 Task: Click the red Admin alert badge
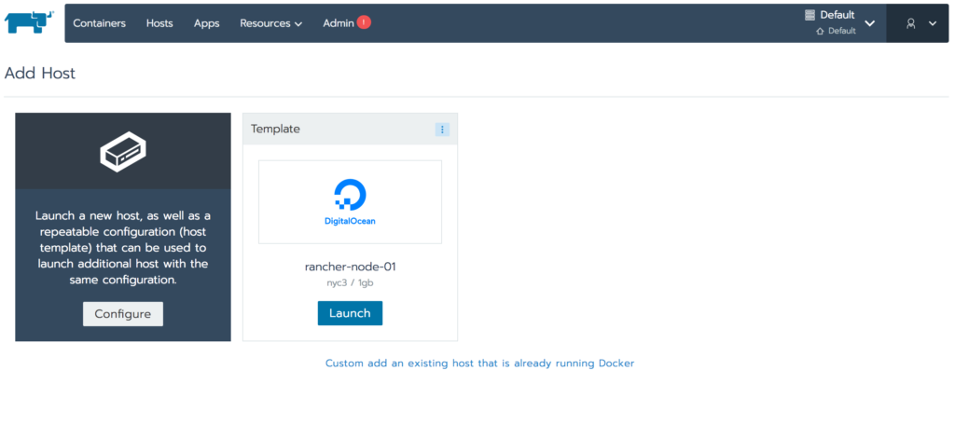[x=365, y=22]
